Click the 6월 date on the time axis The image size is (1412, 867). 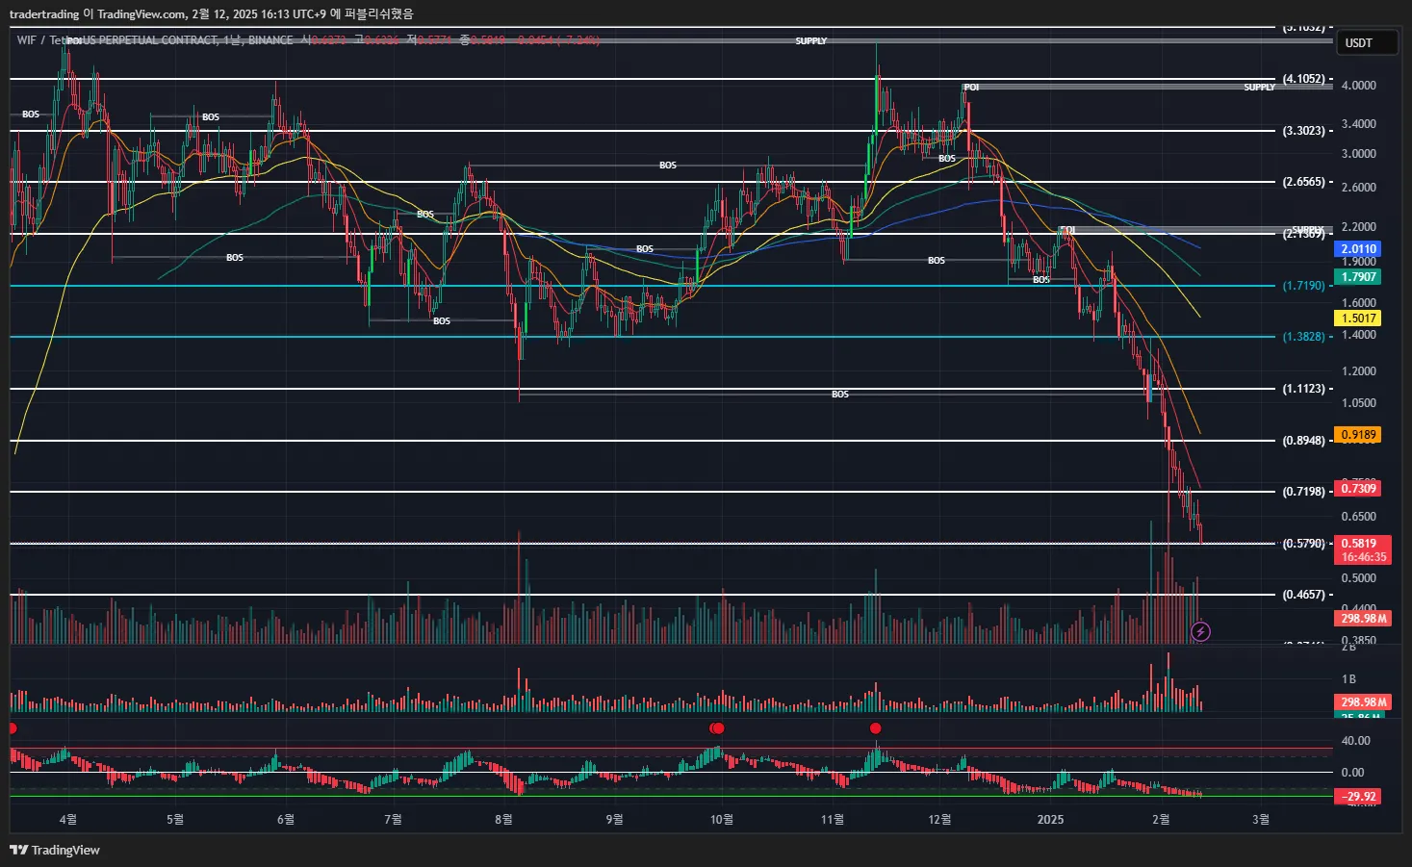285,819
